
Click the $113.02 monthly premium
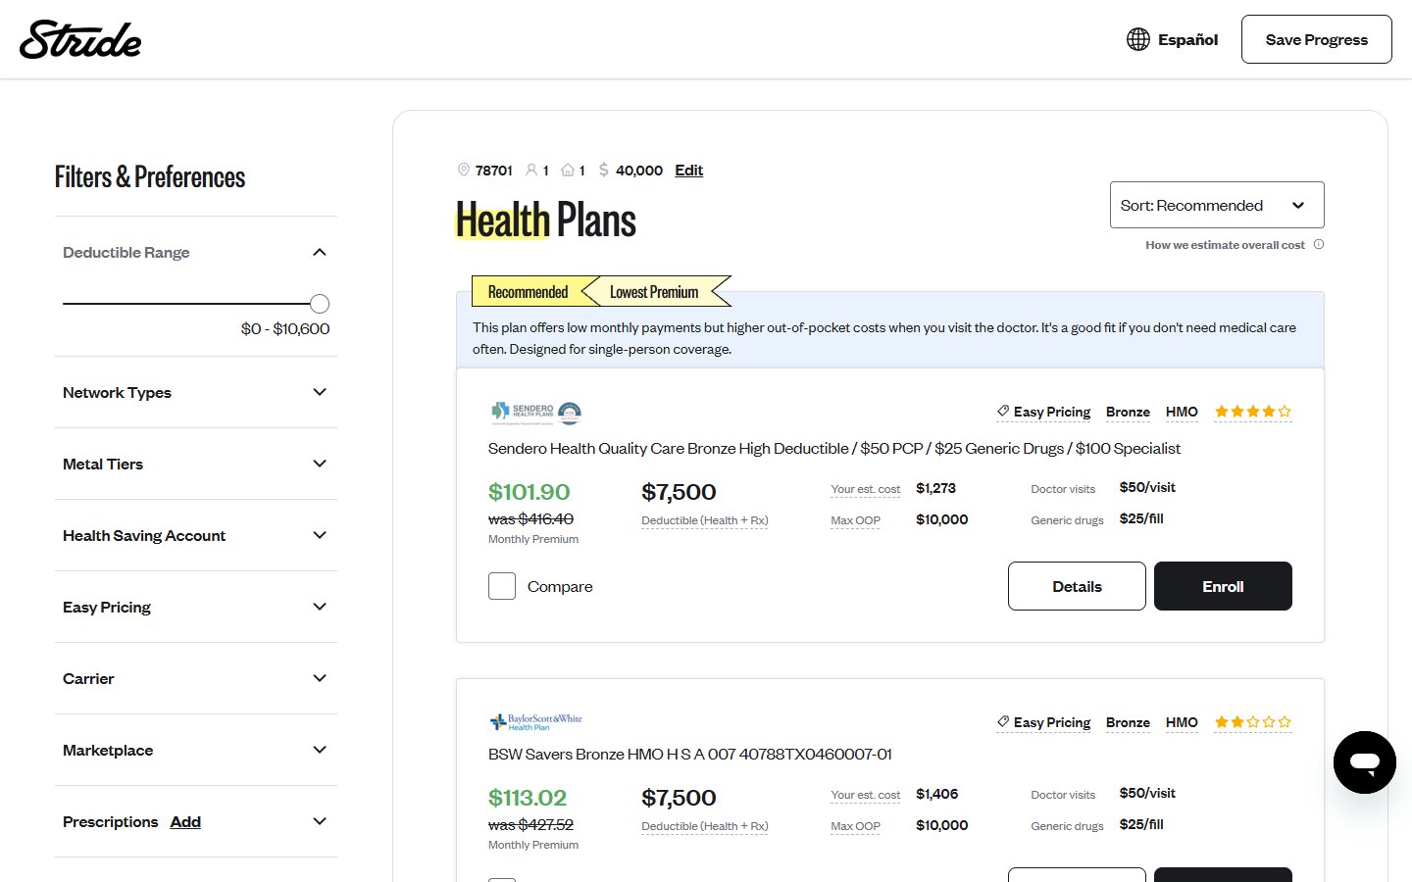point(528,798)
